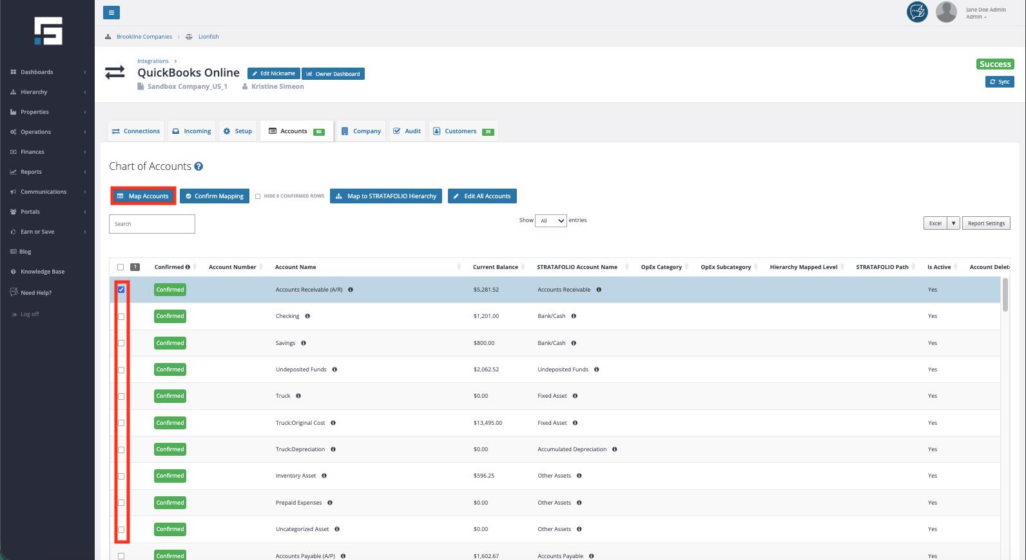Image resolution: width=1026 pixels, height=560 pixels.
Task: Click the Map Accounts button
Action: pos(143,196)
